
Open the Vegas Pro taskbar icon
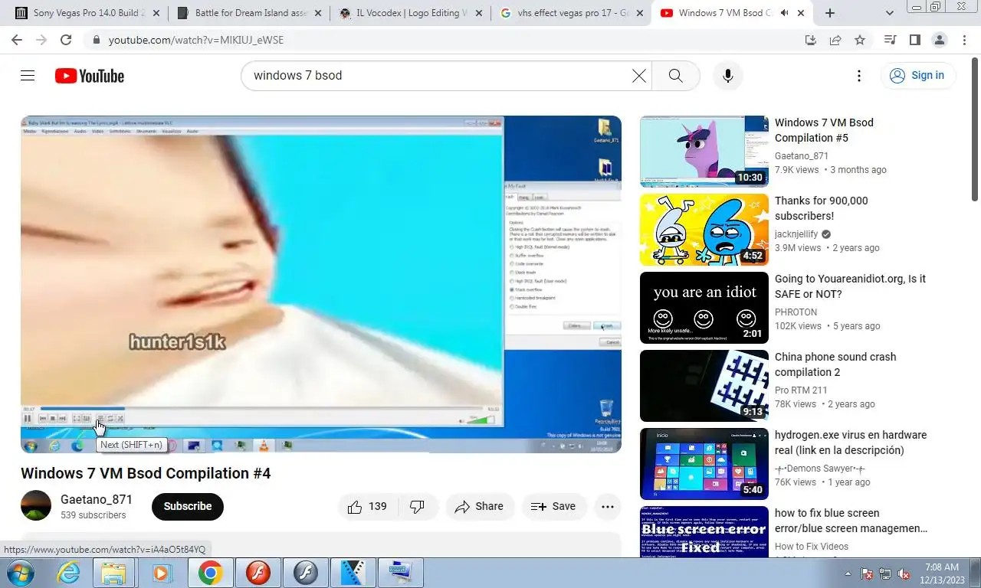pos(353,573)
